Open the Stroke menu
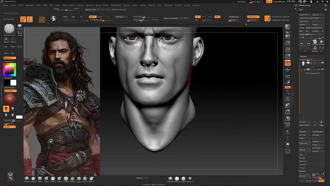This screenshot has height=186, width=330. (x=143, y=5)
